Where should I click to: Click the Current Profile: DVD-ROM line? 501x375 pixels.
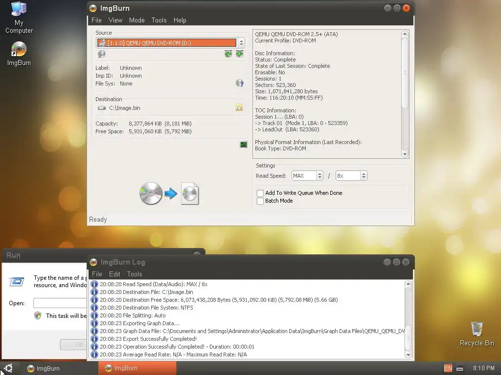pyautogui.click(x=285, y=41)
